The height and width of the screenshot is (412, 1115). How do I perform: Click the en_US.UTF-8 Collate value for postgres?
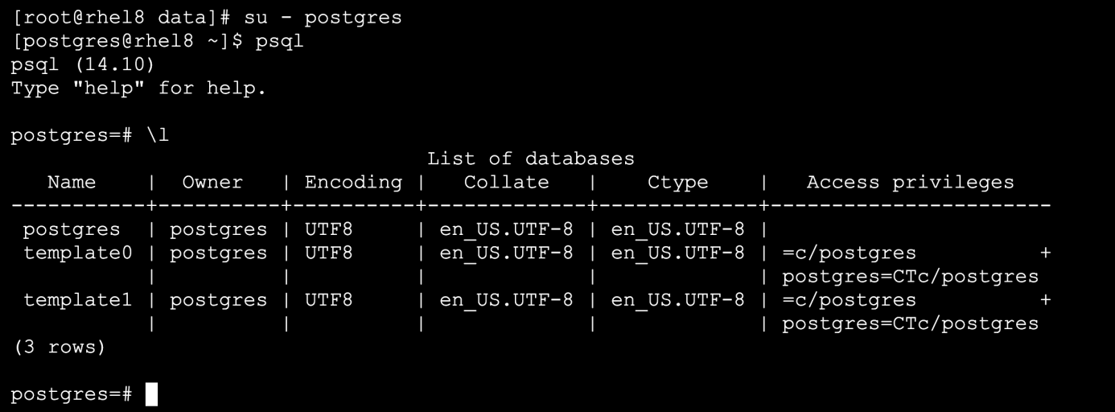506,229
